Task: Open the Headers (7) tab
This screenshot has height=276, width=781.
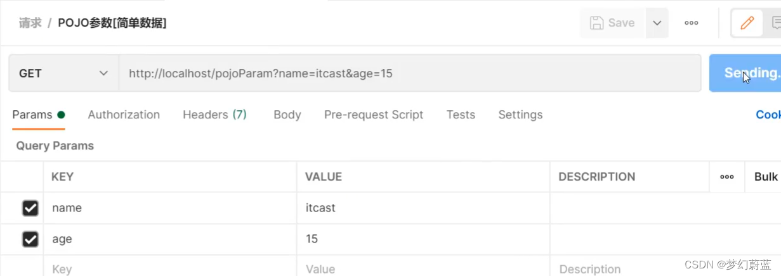Action: (214, 115)
